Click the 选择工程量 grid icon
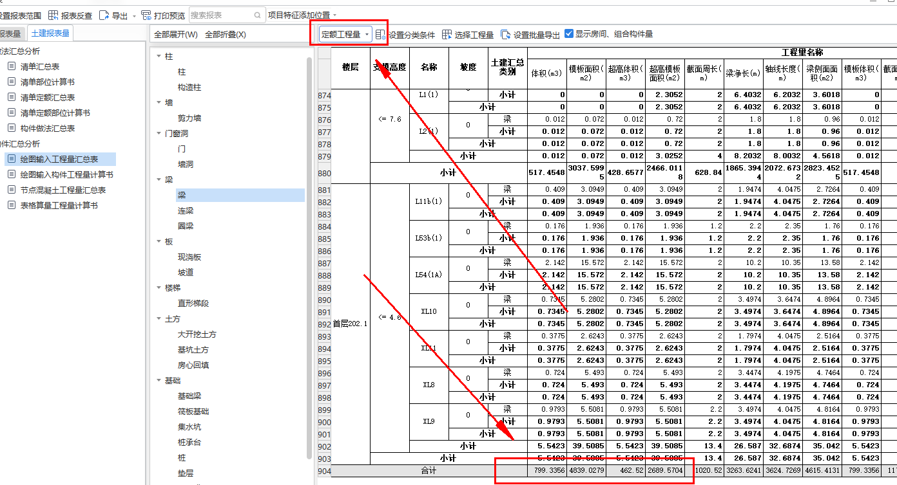Viewport: 897px width, 485px height. click(447, 35)
